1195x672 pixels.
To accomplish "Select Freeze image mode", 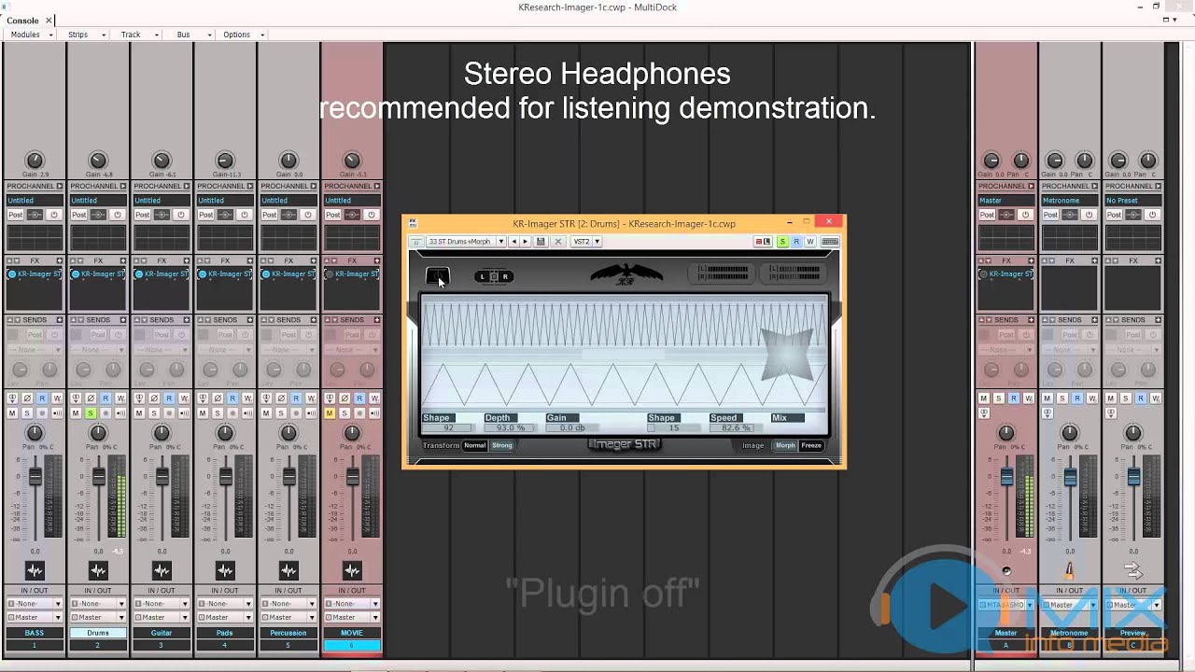I will pyautogui.click(x=811, y=445).
